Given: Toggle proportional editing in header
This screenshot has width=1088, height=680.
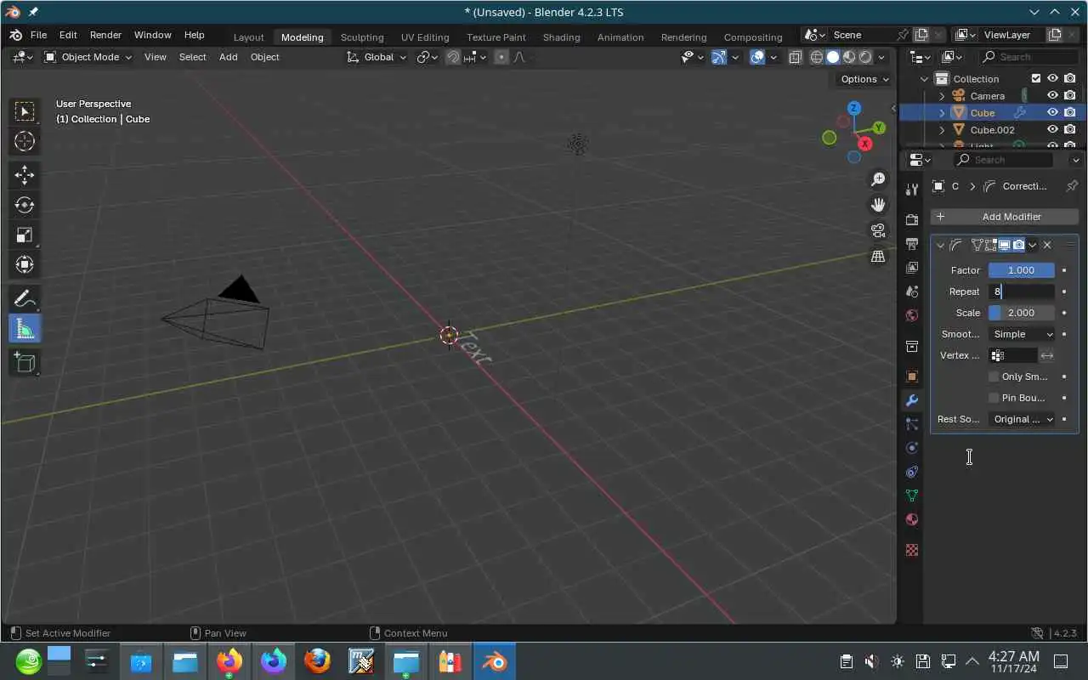Looking at the screenshot, I should click(x=501, y=57).
